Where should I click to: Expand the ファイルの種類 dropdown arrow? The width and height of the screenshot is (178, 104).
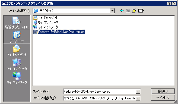138,98
